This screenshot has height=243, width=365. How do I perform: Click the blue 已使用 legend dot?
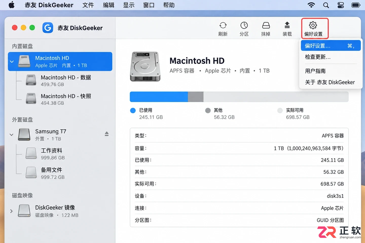pos(133,110)
